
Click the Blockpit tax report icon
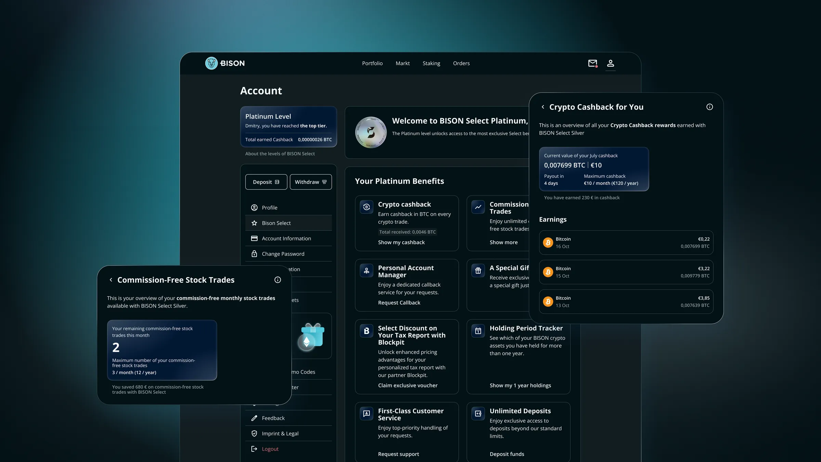pos(367,331)
